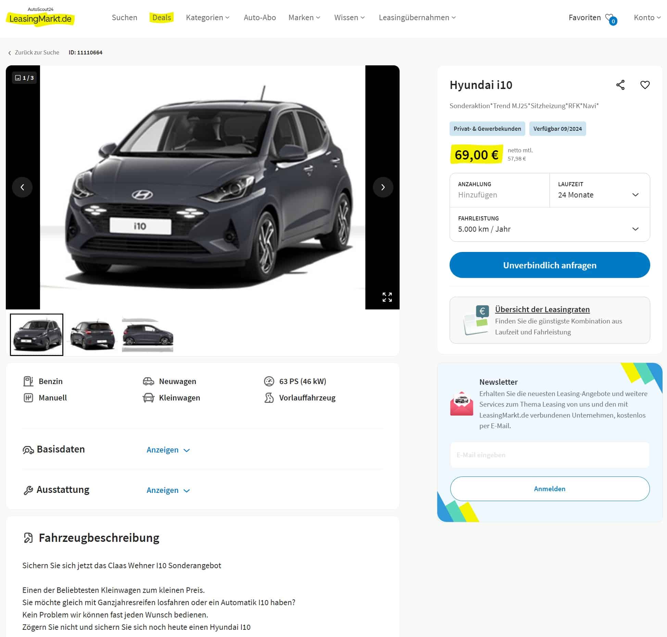Viewport: 667px width, 637px height.
Task: Click the LeasingMarkt.de logo
Action: (x=40, y=17)
